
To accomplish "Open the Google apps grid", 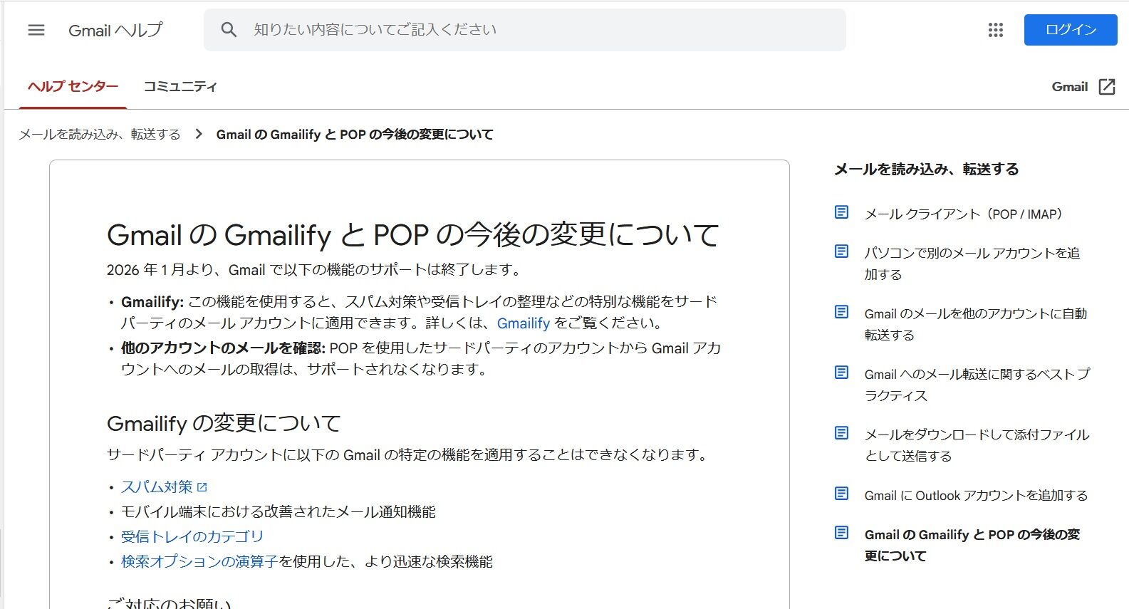I will 996,30.
